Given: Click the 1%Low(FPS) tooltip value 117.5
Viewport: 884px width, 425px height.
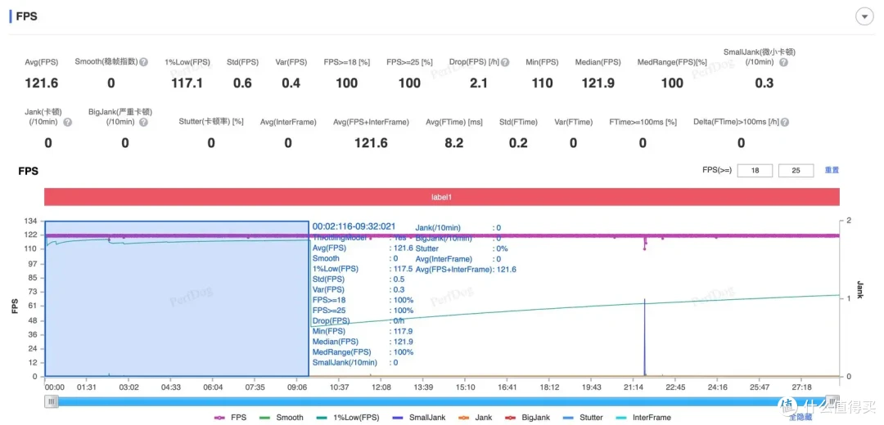Looking at the screenshot, I should (x=403, y=269).
